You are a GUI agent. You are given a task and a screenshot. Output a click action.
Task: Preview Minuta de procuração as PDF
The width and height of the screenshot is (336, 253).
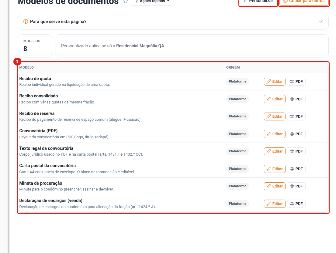tap(296, 186)
